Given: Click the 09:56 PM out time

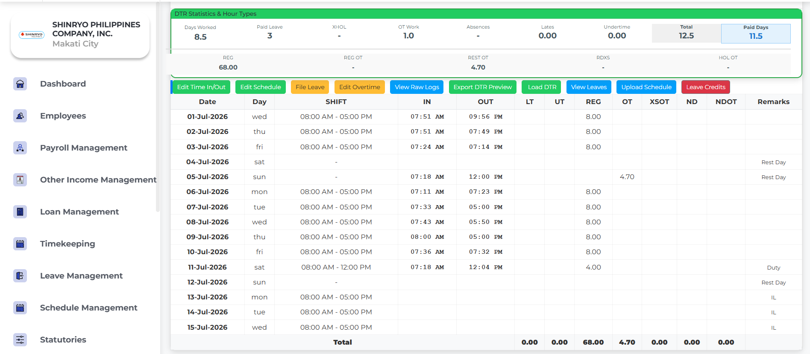Looking at the screenshot, I should (486, 117).
